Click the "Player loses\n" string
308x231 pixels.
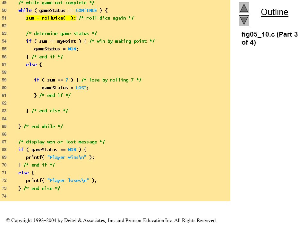(x=68, y=181)
